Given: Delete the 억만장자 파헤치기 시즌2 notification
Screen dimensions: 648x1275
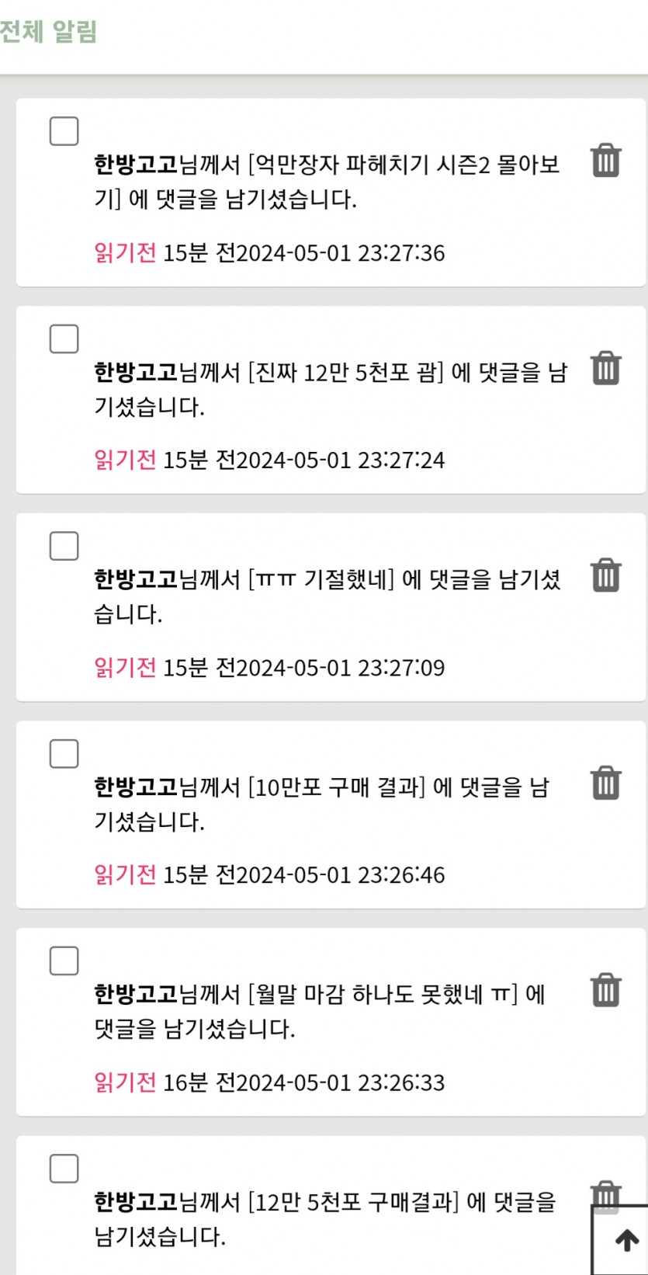Looking at the screenshot, I should coord(605,161).
